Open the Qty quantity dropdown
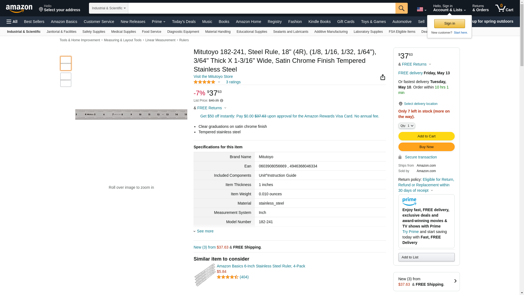Viewport: 524px width, 295px height. [x=406, y=126]
